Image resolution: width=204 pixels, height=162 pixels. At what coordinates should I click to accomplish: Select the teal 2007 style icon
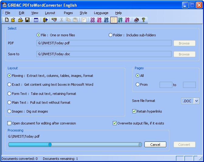(120, 20)
